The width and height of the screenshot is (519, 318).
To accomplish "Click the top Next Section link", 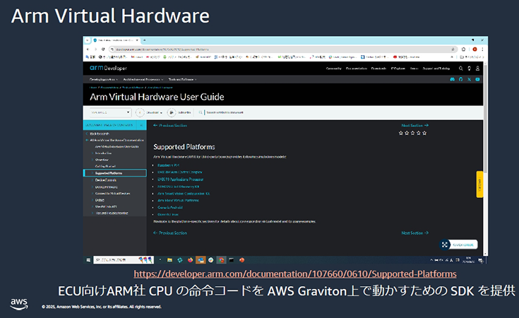I will [414, 125].
